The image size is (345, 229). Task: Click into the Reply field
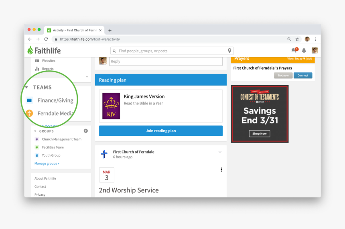click(166, 61)
